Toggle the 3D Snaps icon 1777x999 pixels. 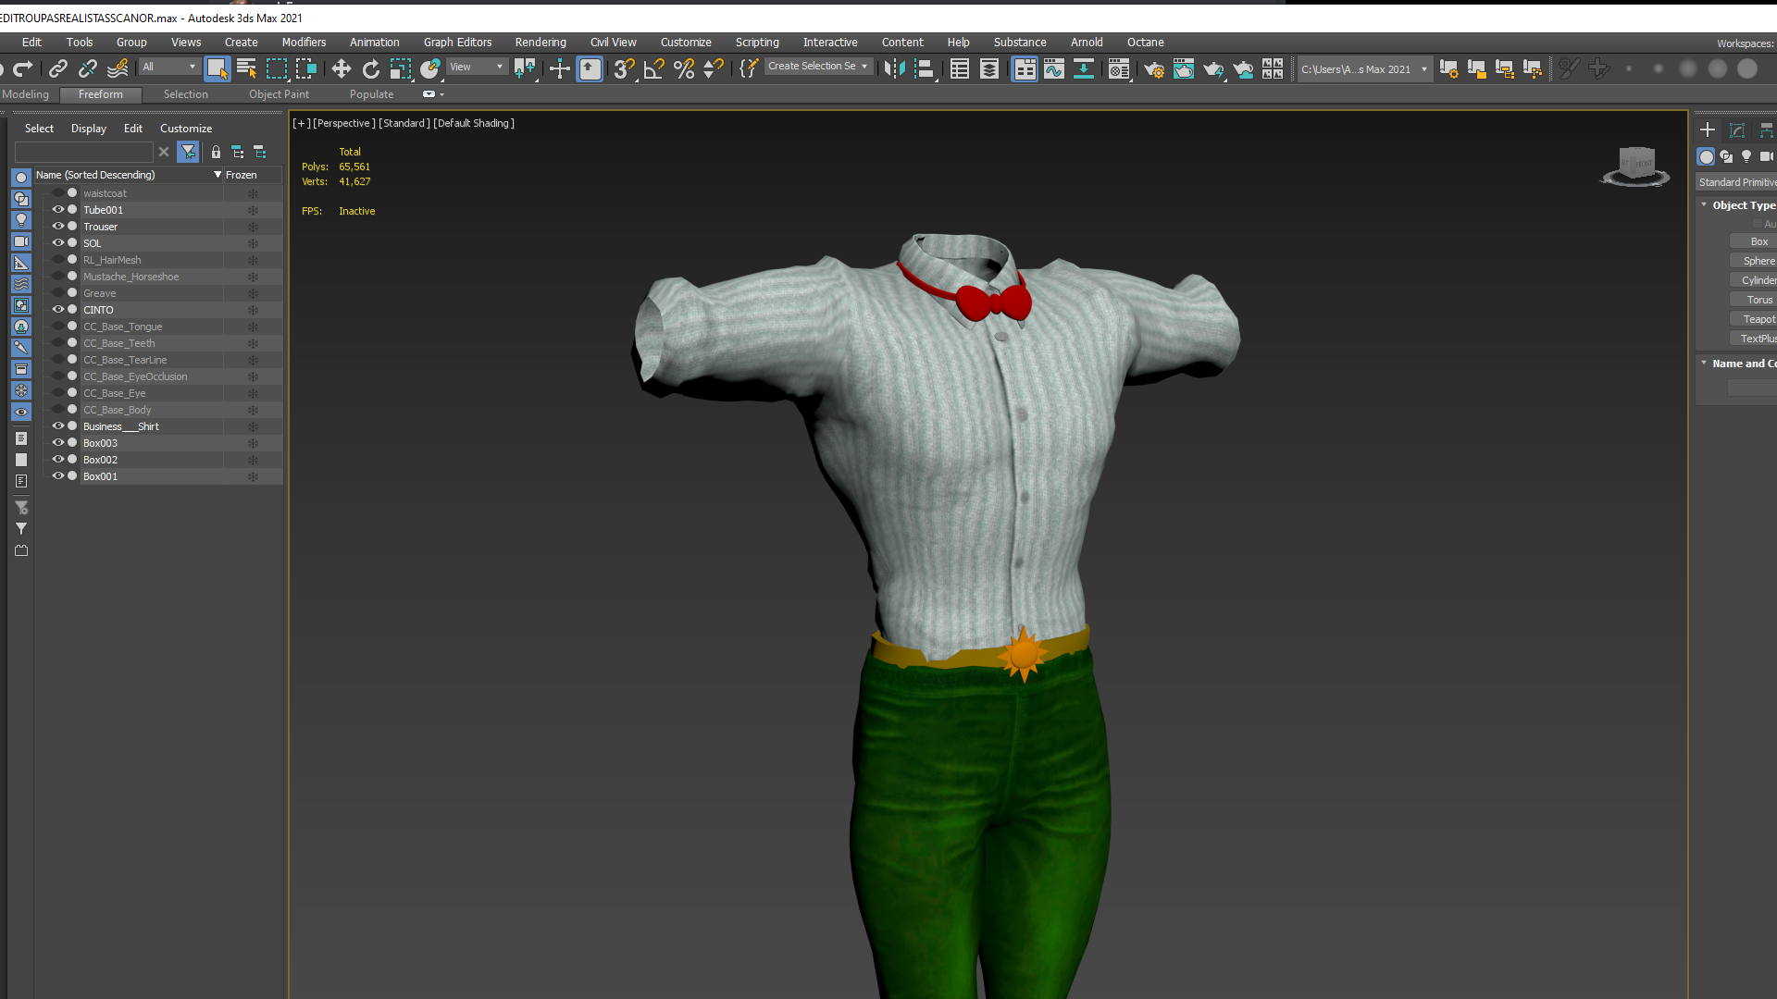coord(625,68)
